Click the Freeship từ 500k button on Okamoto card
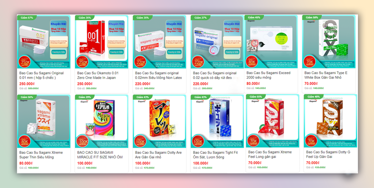 [x=117, y=52]
